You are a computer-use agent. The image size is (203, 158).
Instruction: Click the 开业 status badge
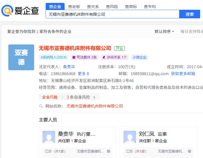(x=119, y=48)
